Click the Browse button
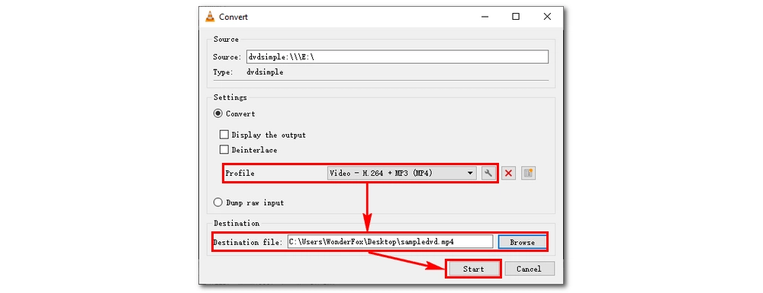The image size is (763, 293). (x=522, y=242)
